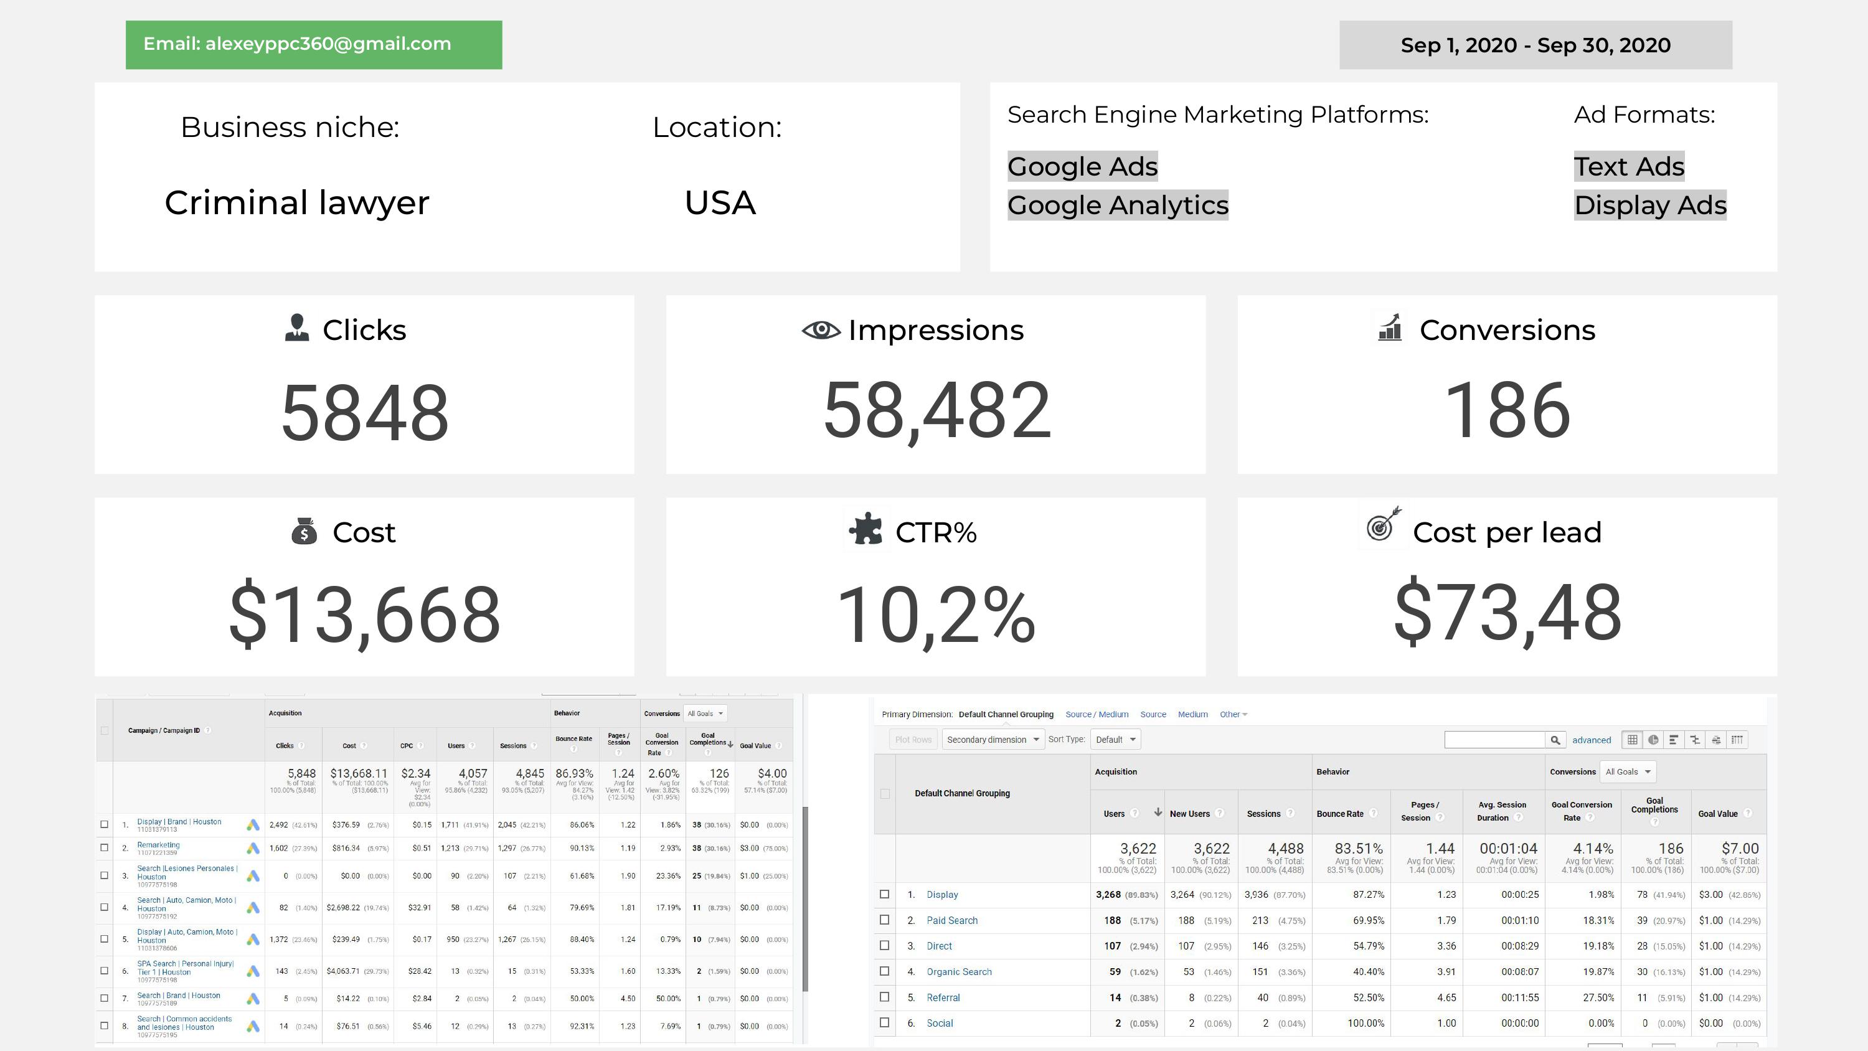Check the Paid Search row checkbox
1868x1051 pixels.
[884, 920]
